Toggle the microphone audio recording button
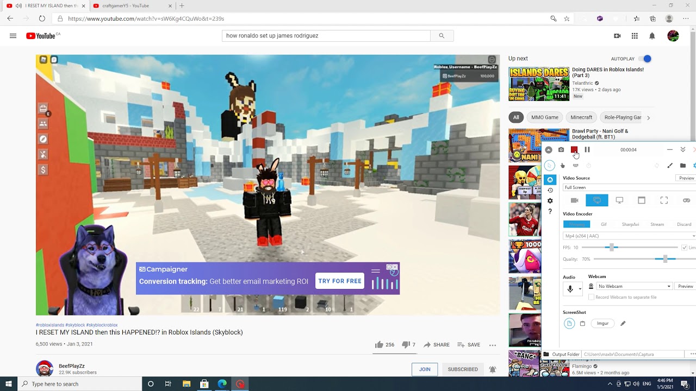 (570, 289)
